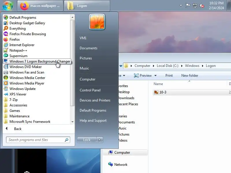
Task: Expand the arrow after Windows in breadcrumb
Action: pos(203,66)
